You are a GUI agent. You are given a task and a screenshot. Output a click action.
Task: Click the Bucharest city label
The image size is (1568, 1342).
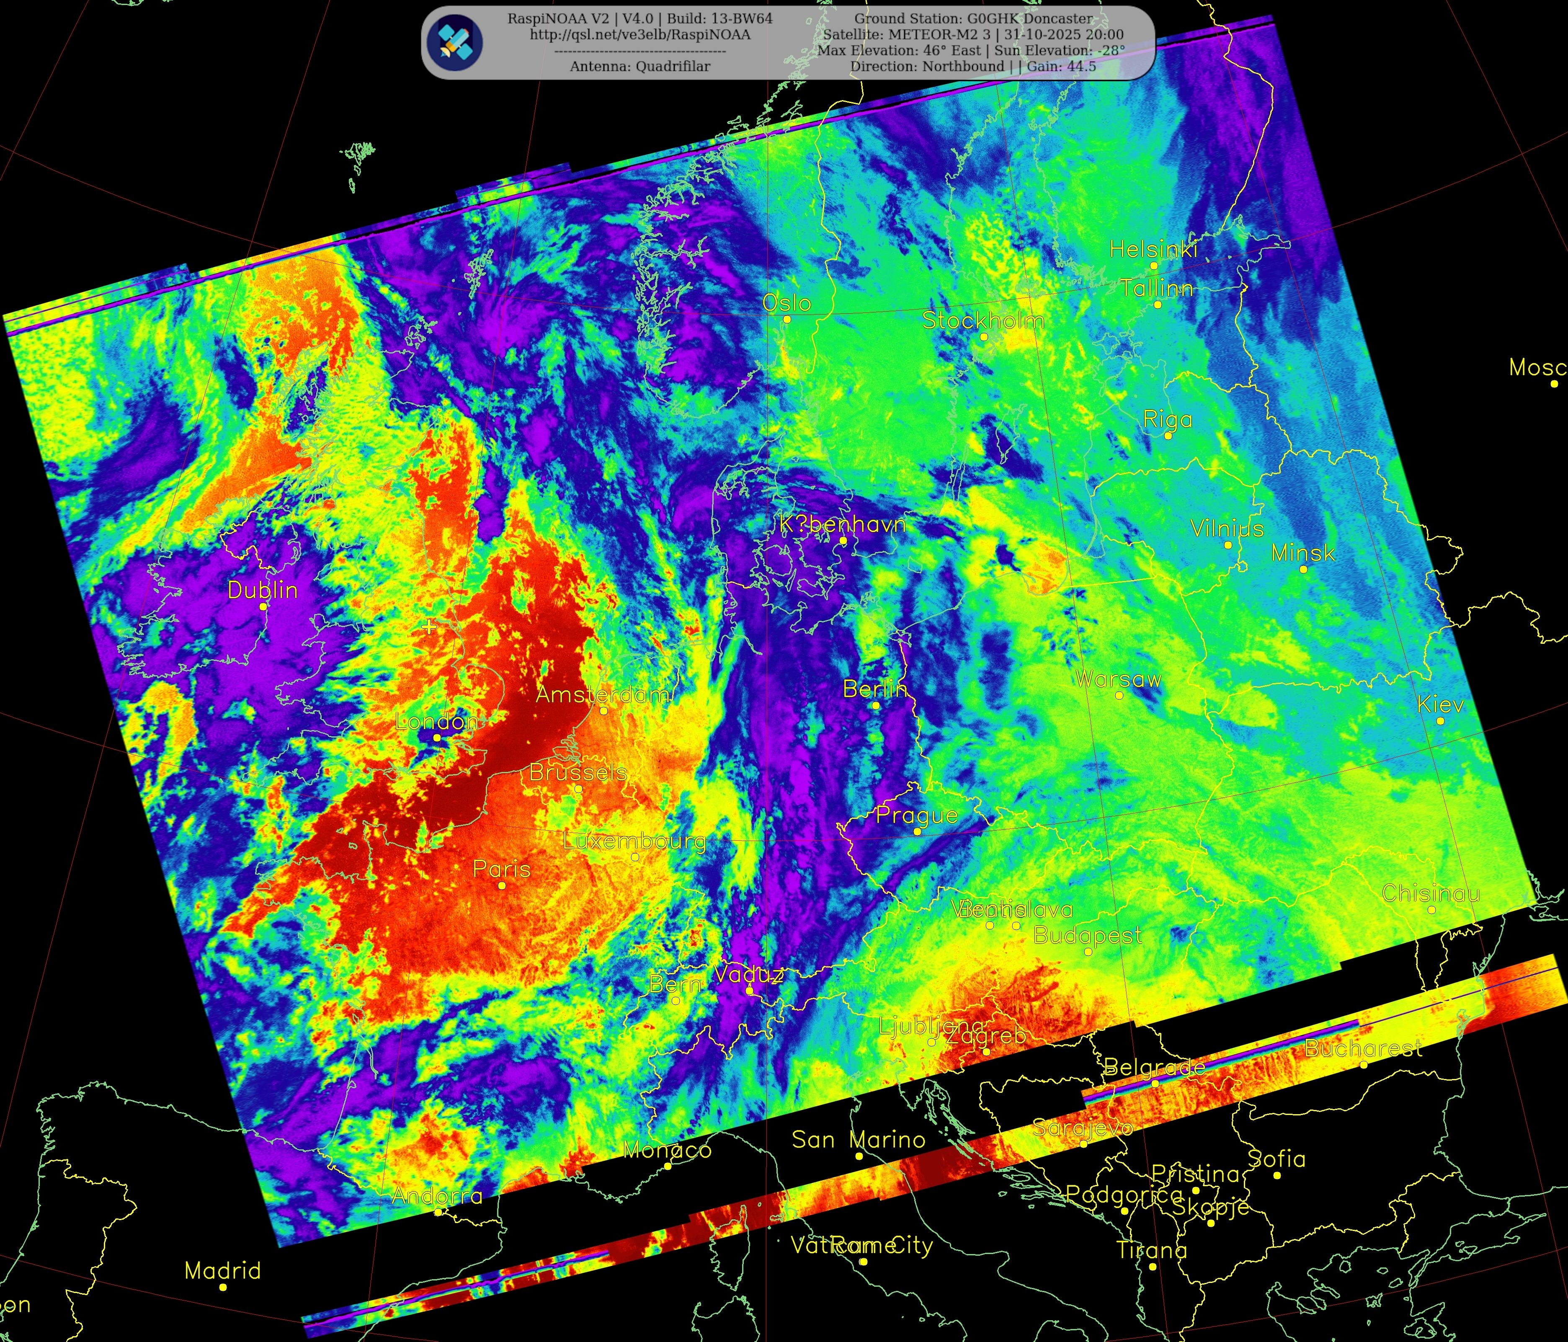(1364, 1048)
